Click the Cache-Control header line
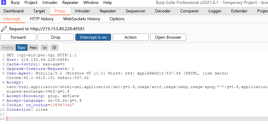This screenshot has height=124, width=268. click(36, 64)
